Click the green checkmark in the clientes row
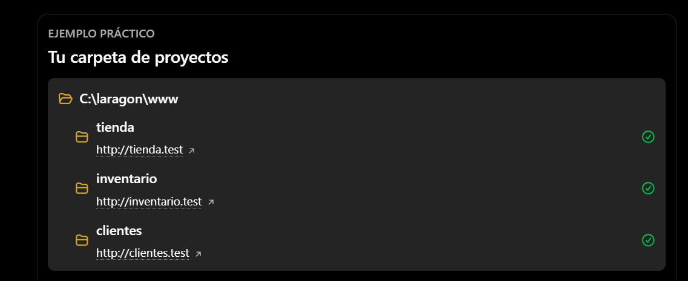Viewport: 688px width, 281px height. tap(648, 240)
